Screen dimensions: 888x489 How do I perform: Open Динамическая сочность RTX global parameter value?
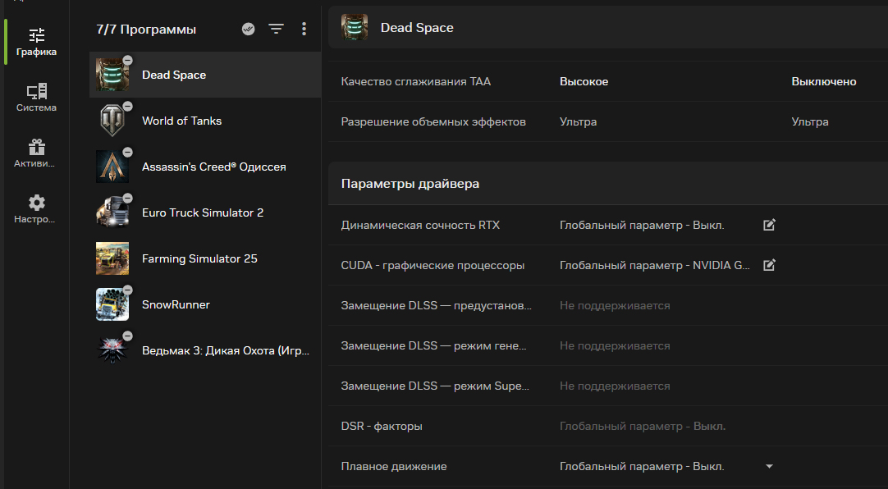coord(642,225)
